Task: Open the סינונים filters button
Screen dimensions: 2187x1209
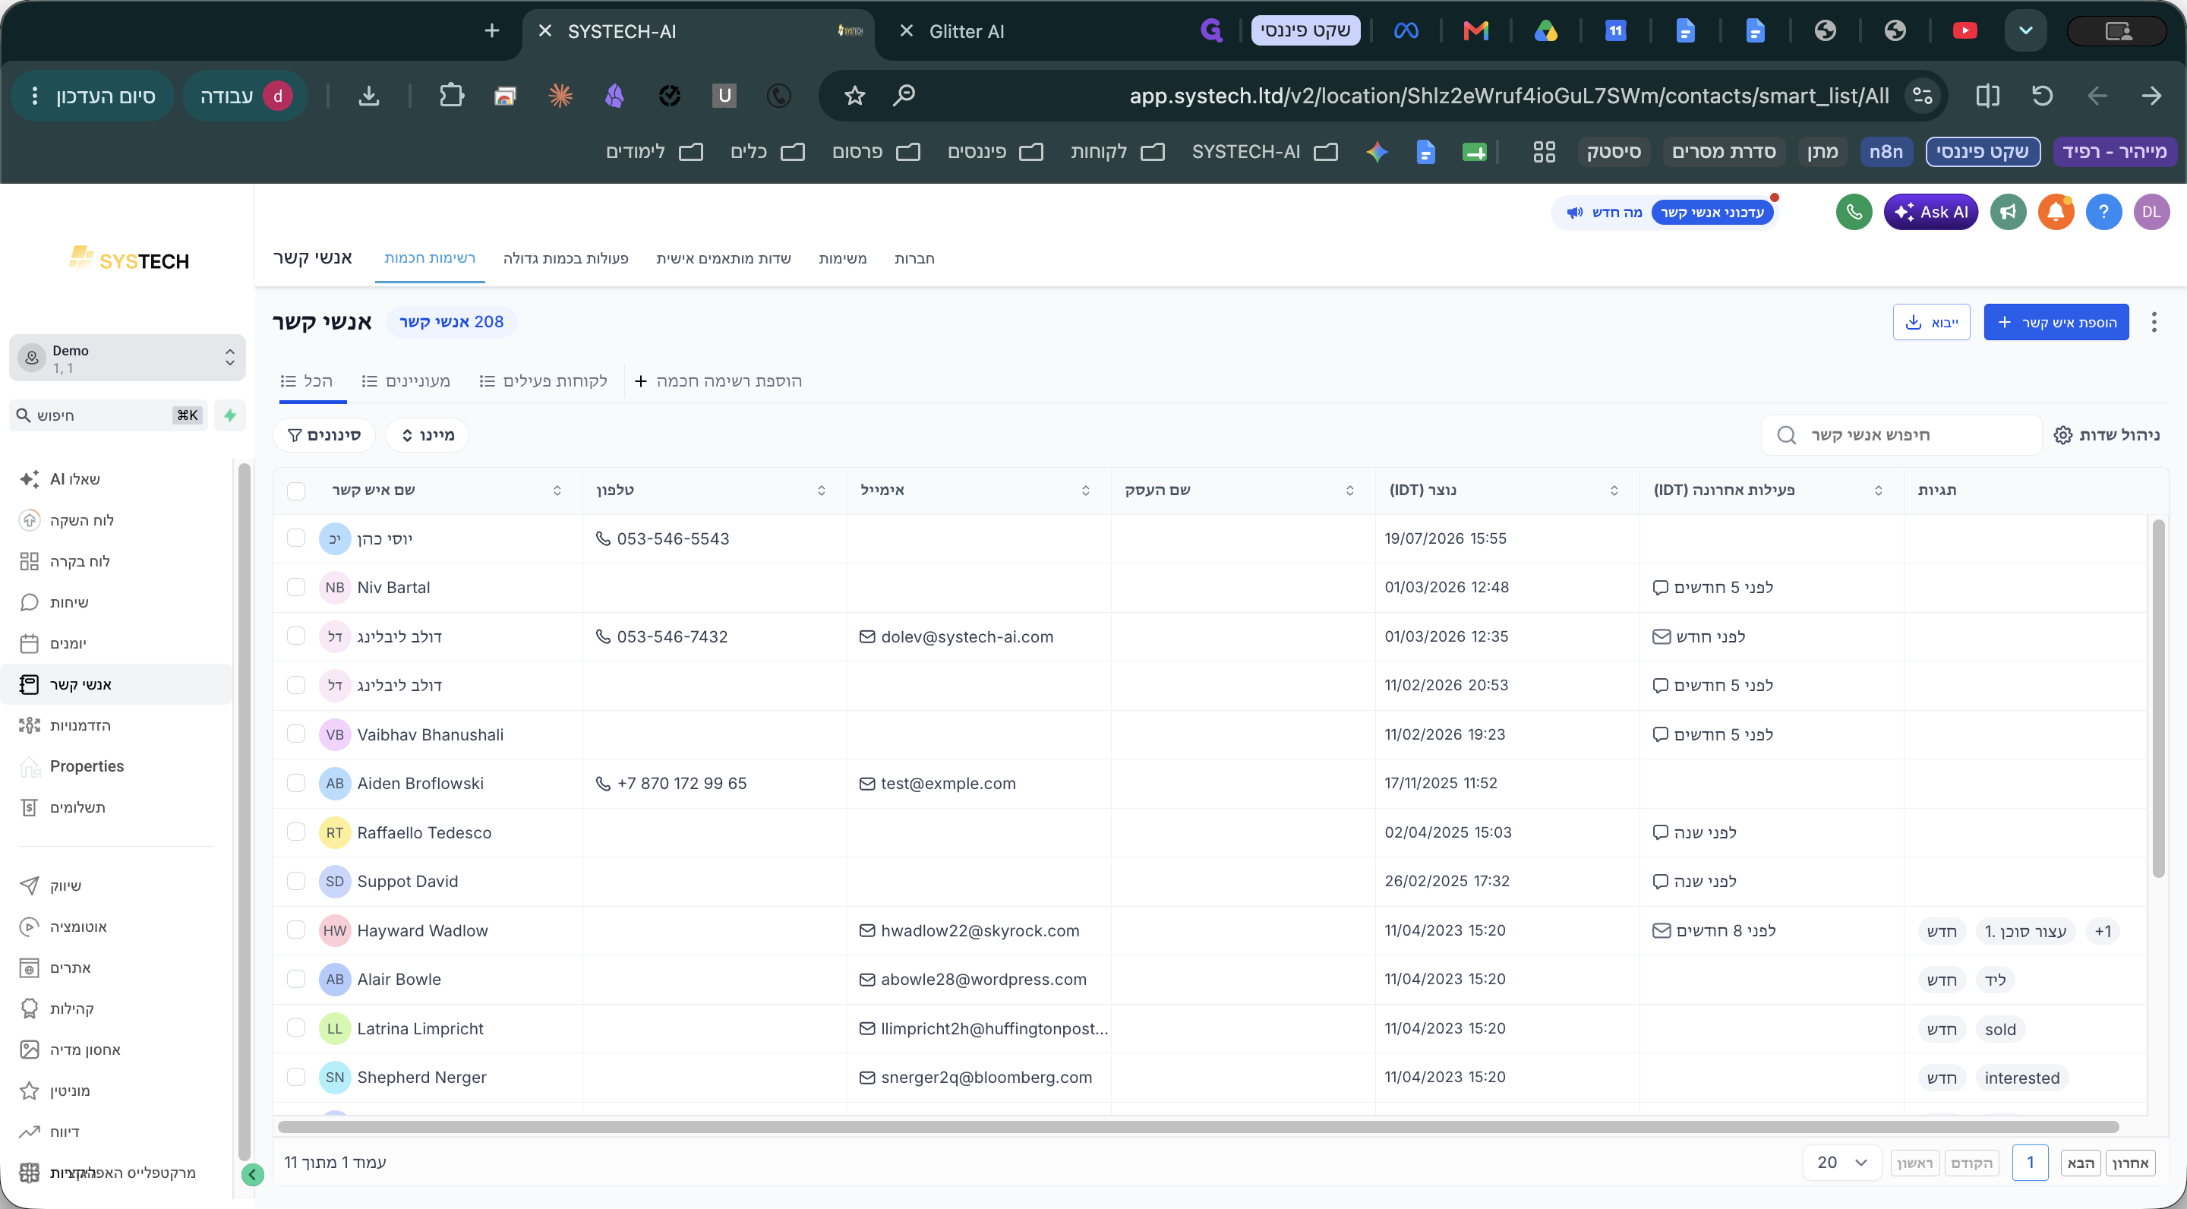Action: pos(323,434)
